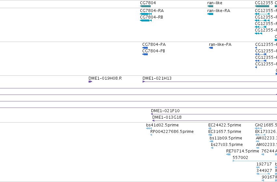The image size is (277, 182).
Task: Open the RE70714.5prime EST label
Action: pyautogui.click(x=242, y=151)
